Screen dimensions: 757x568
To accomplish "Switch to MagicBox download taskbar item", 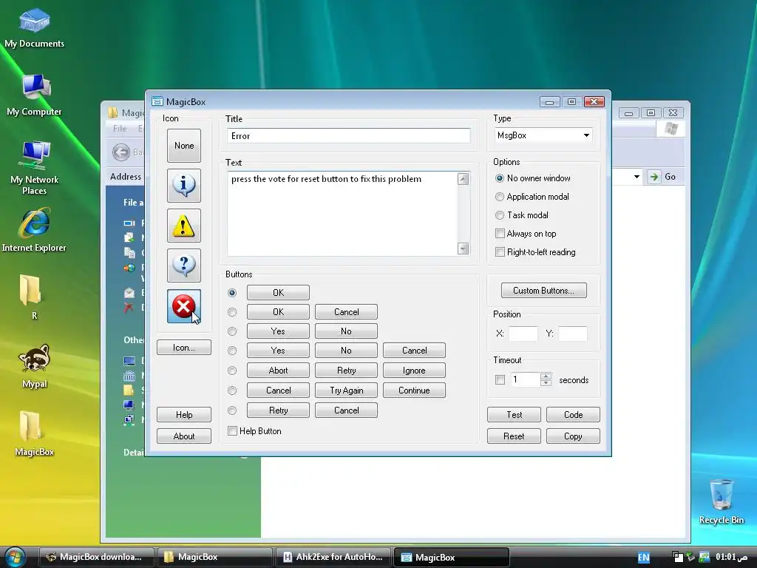I will click(96, 557).
